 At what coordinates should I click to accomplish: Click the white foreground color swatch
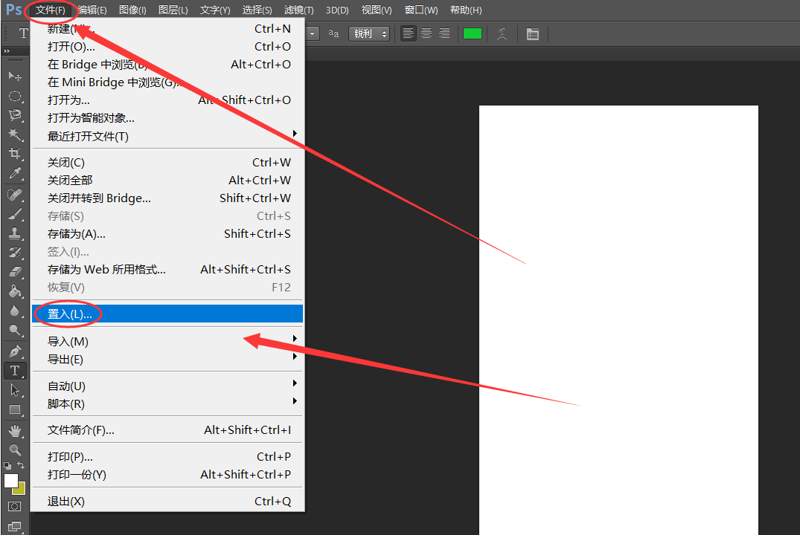(x=10, y=481)
